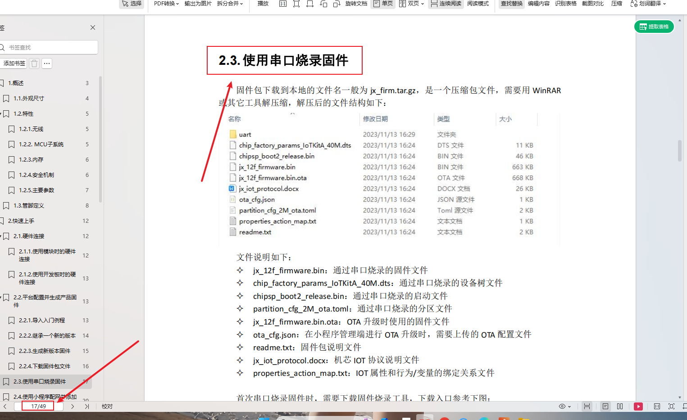Click the 添加书签 button

click(14, 63)
